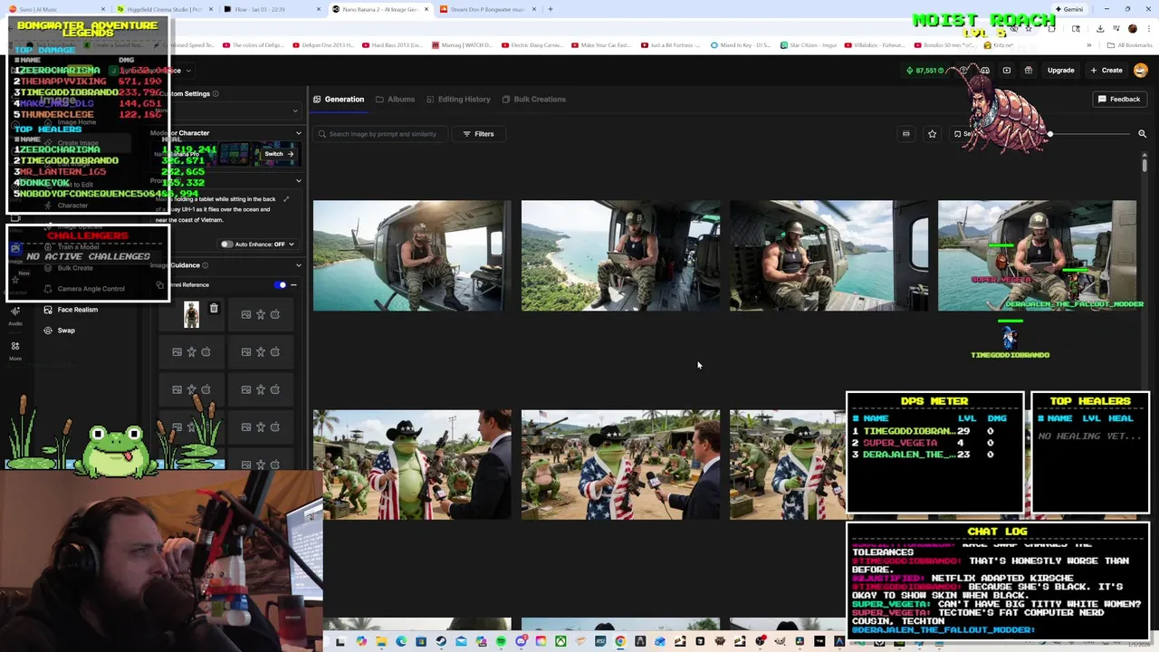Open the Just a Bit Fortress bookmark
The width and height of the screenshot is (1159, 652).
pos(669,44)
